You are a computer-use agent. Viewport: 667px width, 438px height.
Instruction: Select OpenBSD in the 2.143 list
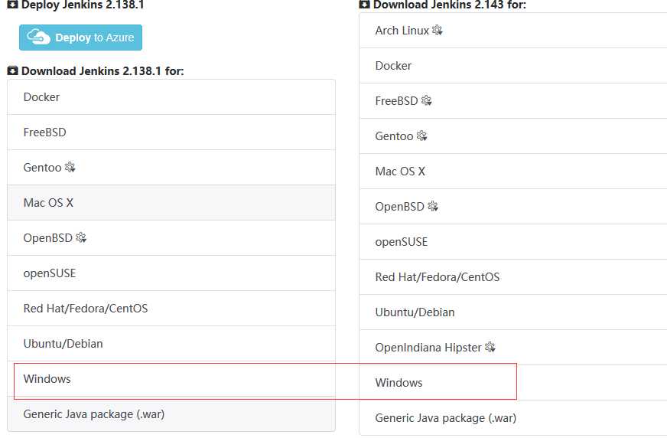tap(513, 207)
